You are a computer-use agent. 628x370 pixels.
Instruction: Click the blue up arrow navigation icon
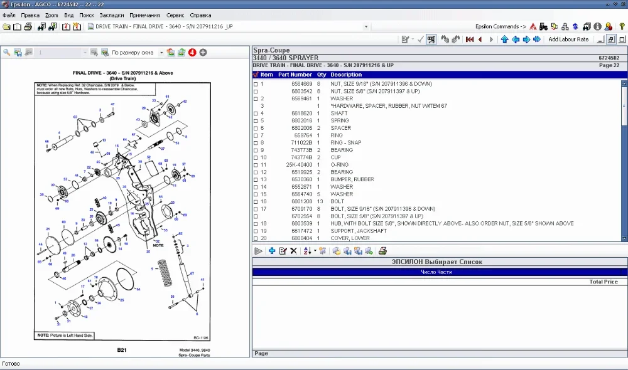[x=504, y=40]
